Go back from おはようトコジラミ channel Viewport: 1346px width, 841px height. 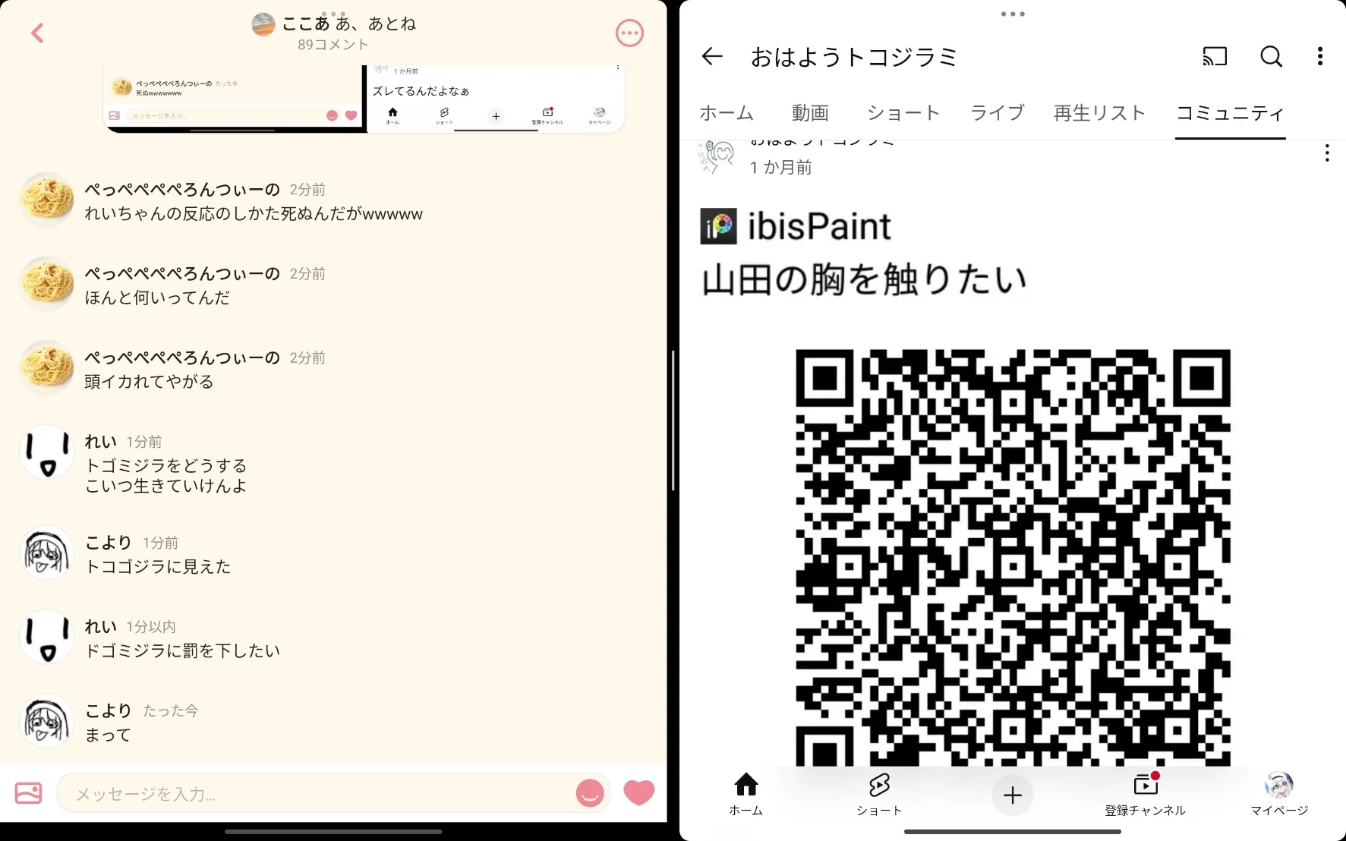tap(711, 56)
